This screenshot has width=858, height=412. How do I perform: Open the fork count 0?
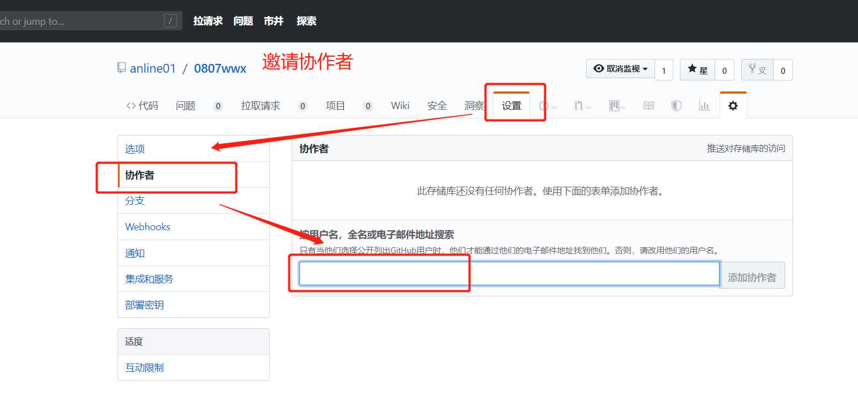click(x=783, y=71)
